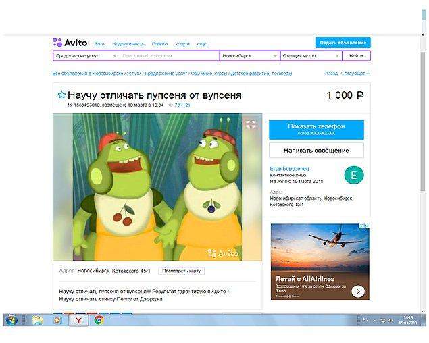
Task: Expand the Предложение услуг category dropdown
Action: [x=86, y=56]
